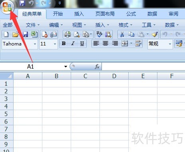Select column C header
Viewport: 185px width, 152px height.
click(x=85, y=76)
